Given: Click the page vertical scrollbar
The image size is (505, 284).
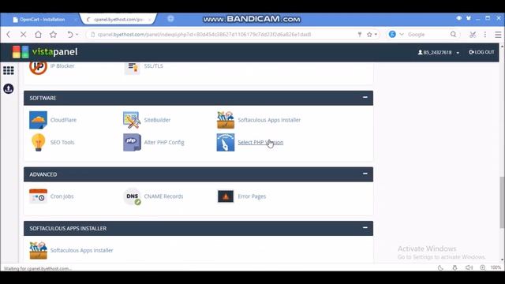Looking at the screenshot, I should pos(502,202).
